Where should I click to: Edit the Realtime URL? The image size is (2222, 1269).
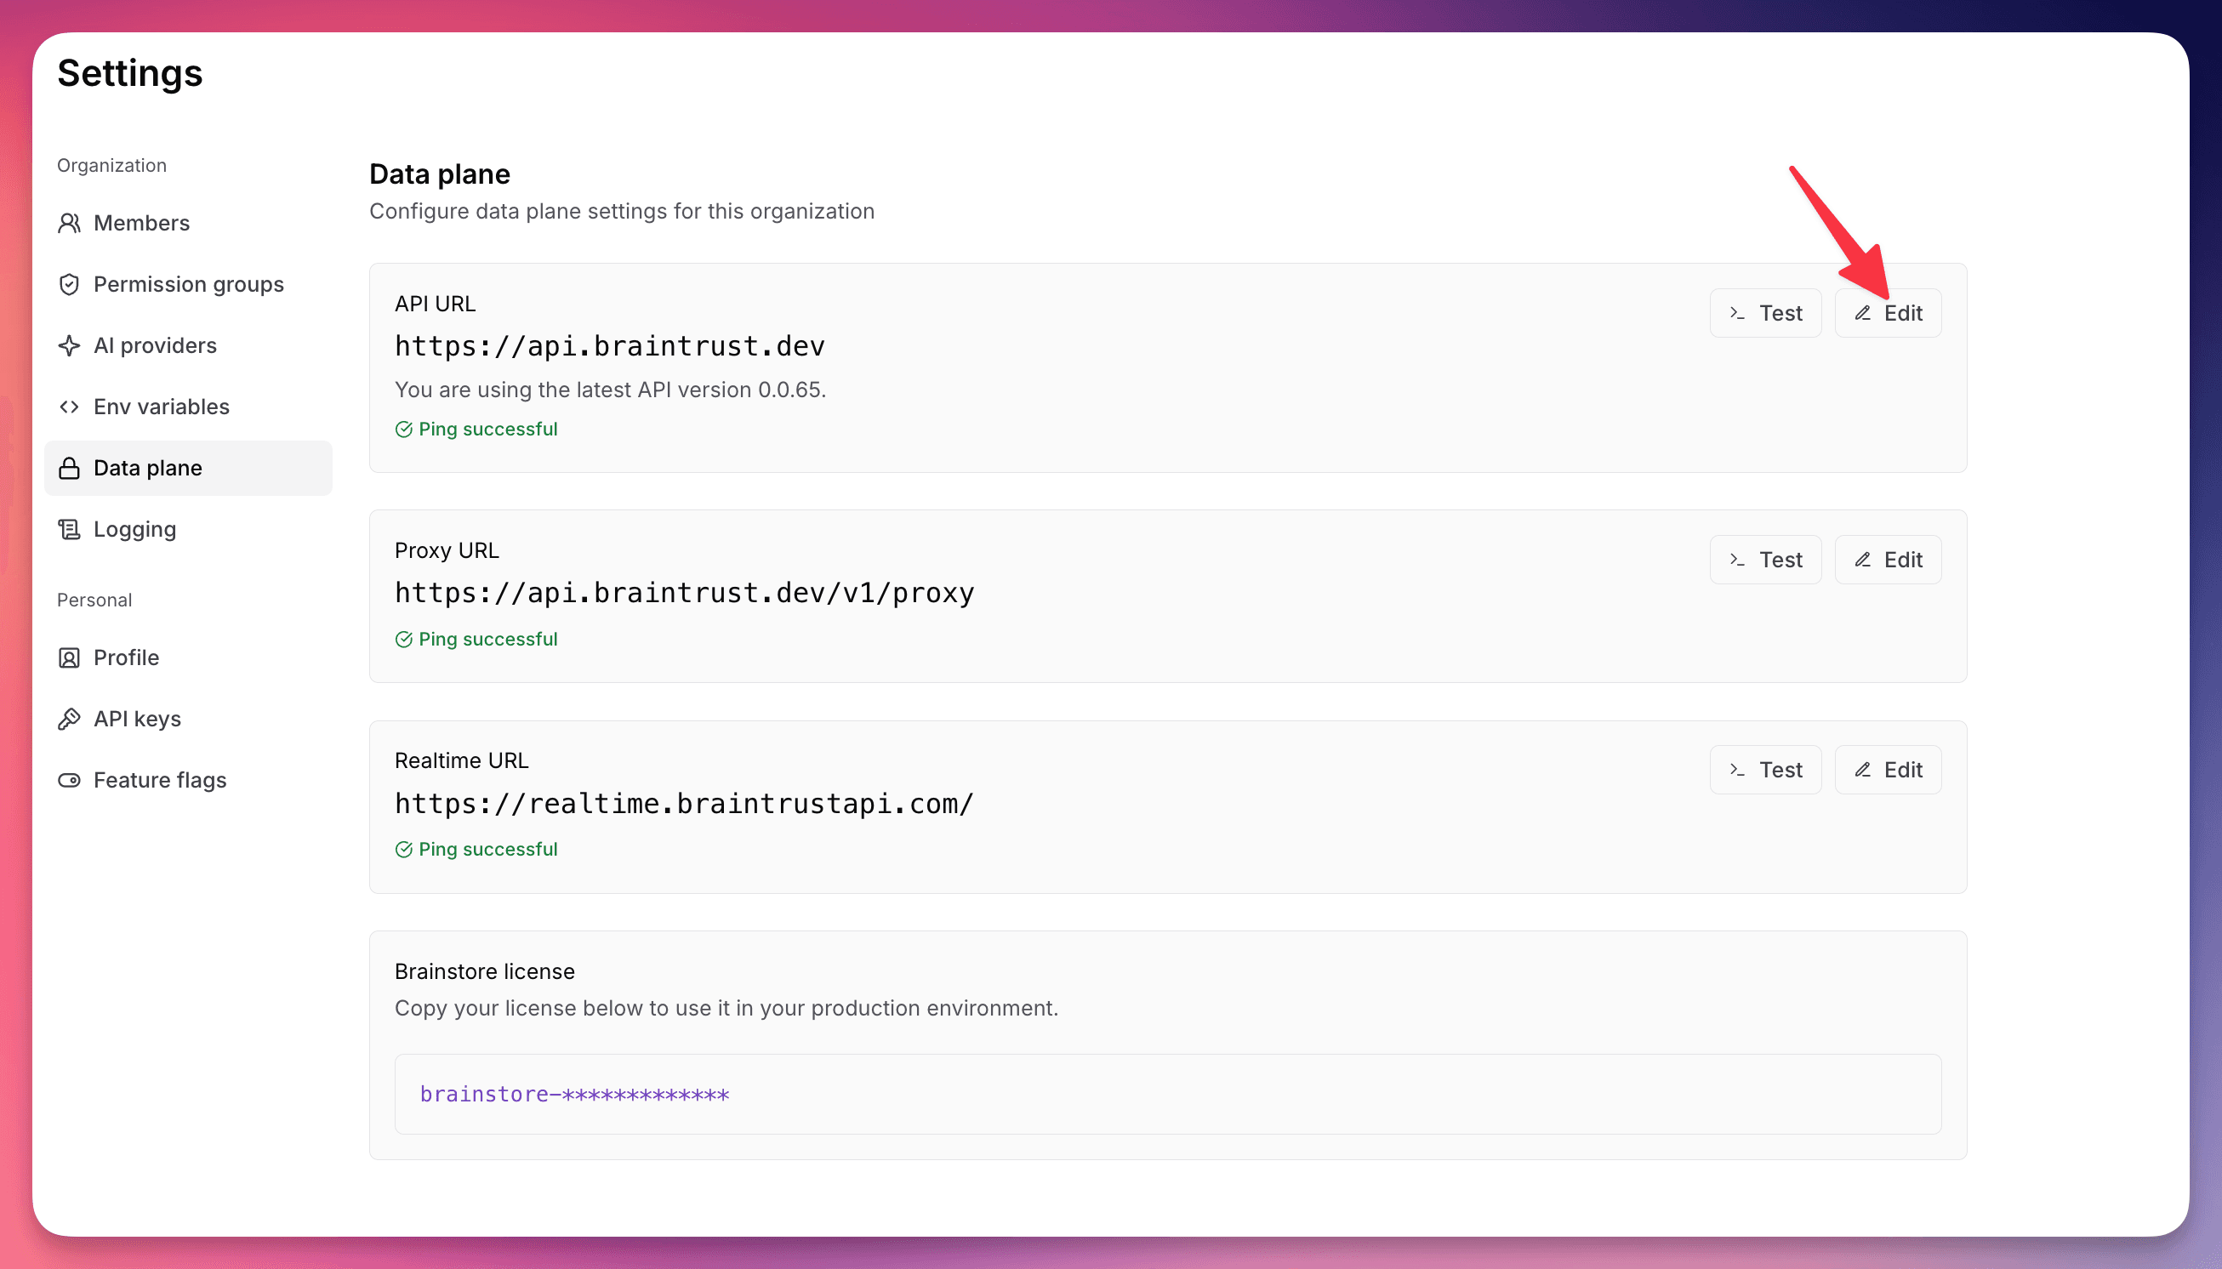(1889, 770)
